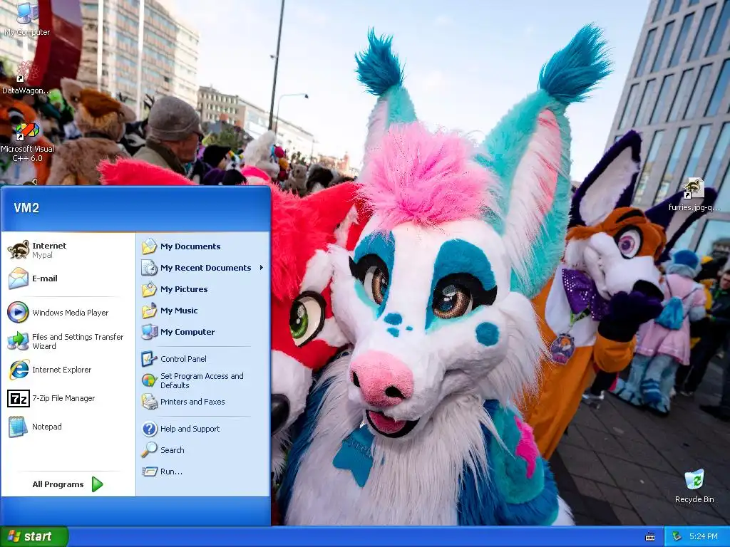730x547 pixels.
Task: Open the Run... dialog
Action: 203,472
